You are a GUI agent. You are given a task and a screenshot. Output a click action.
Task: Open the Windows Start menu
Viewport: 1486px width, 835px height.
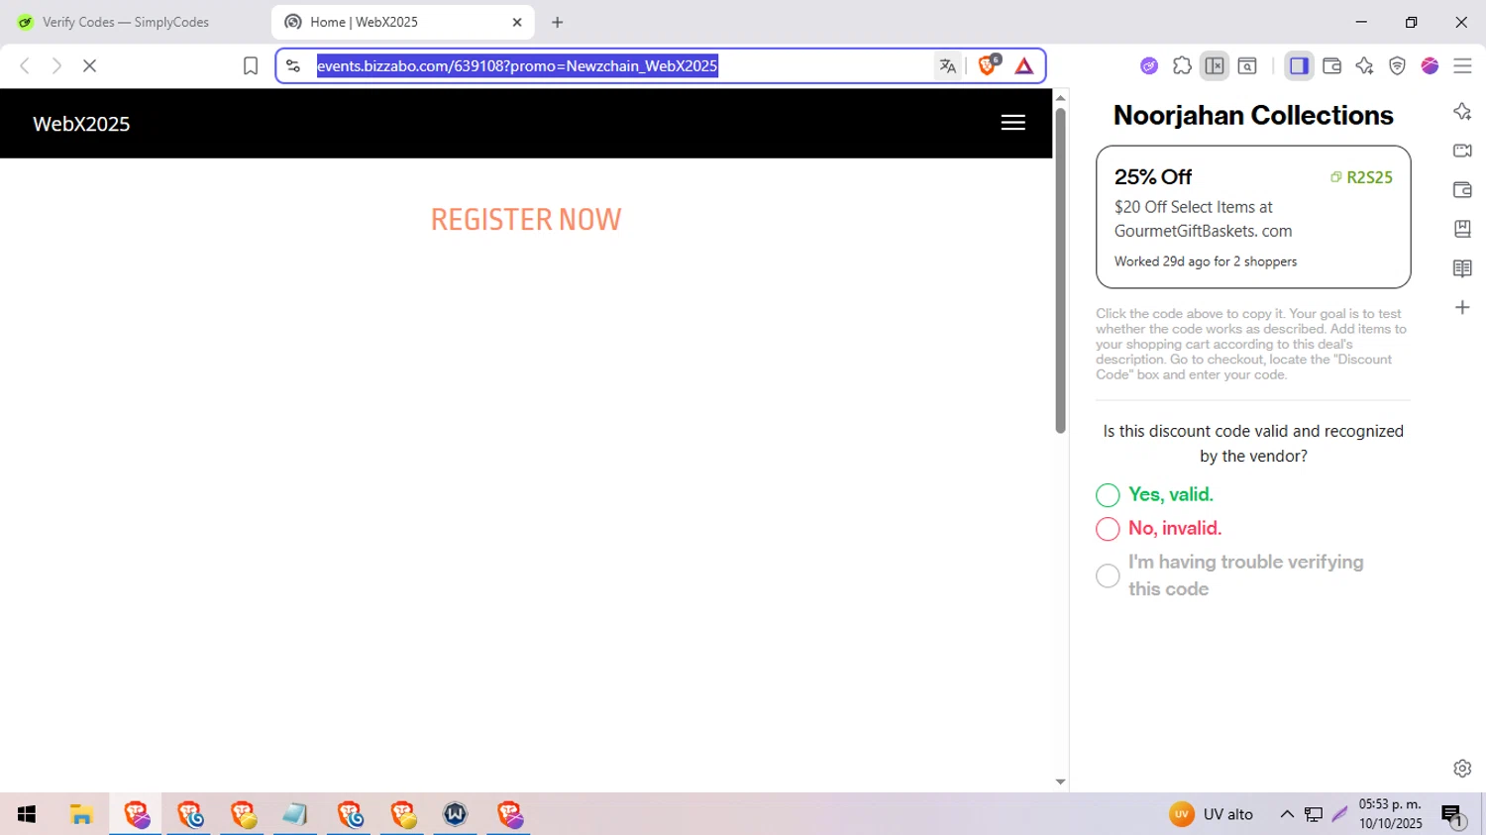click(x=27, y=814)
